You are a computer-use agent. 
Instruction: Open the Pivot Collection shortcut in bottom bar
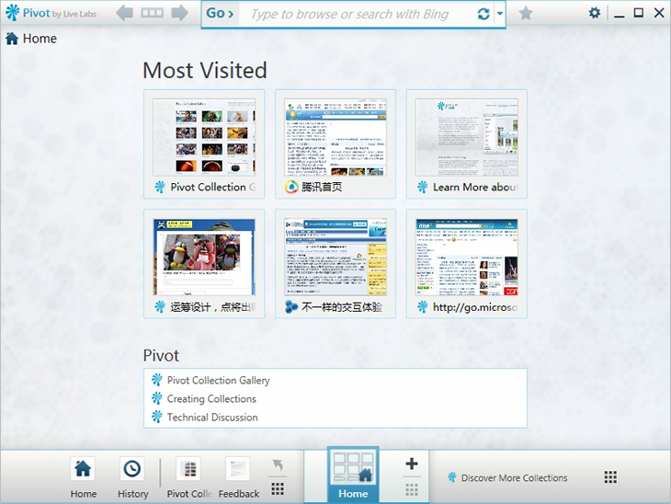188,478
